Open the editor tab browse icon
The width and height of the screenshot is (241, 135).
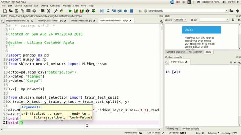(x=2, y=21)
